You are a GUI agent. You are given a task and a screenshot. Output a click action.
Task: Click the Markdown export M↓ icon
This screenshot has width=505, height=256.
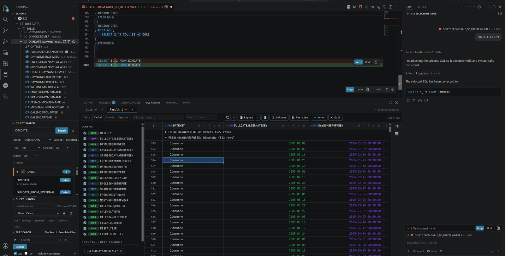(372, 7)
